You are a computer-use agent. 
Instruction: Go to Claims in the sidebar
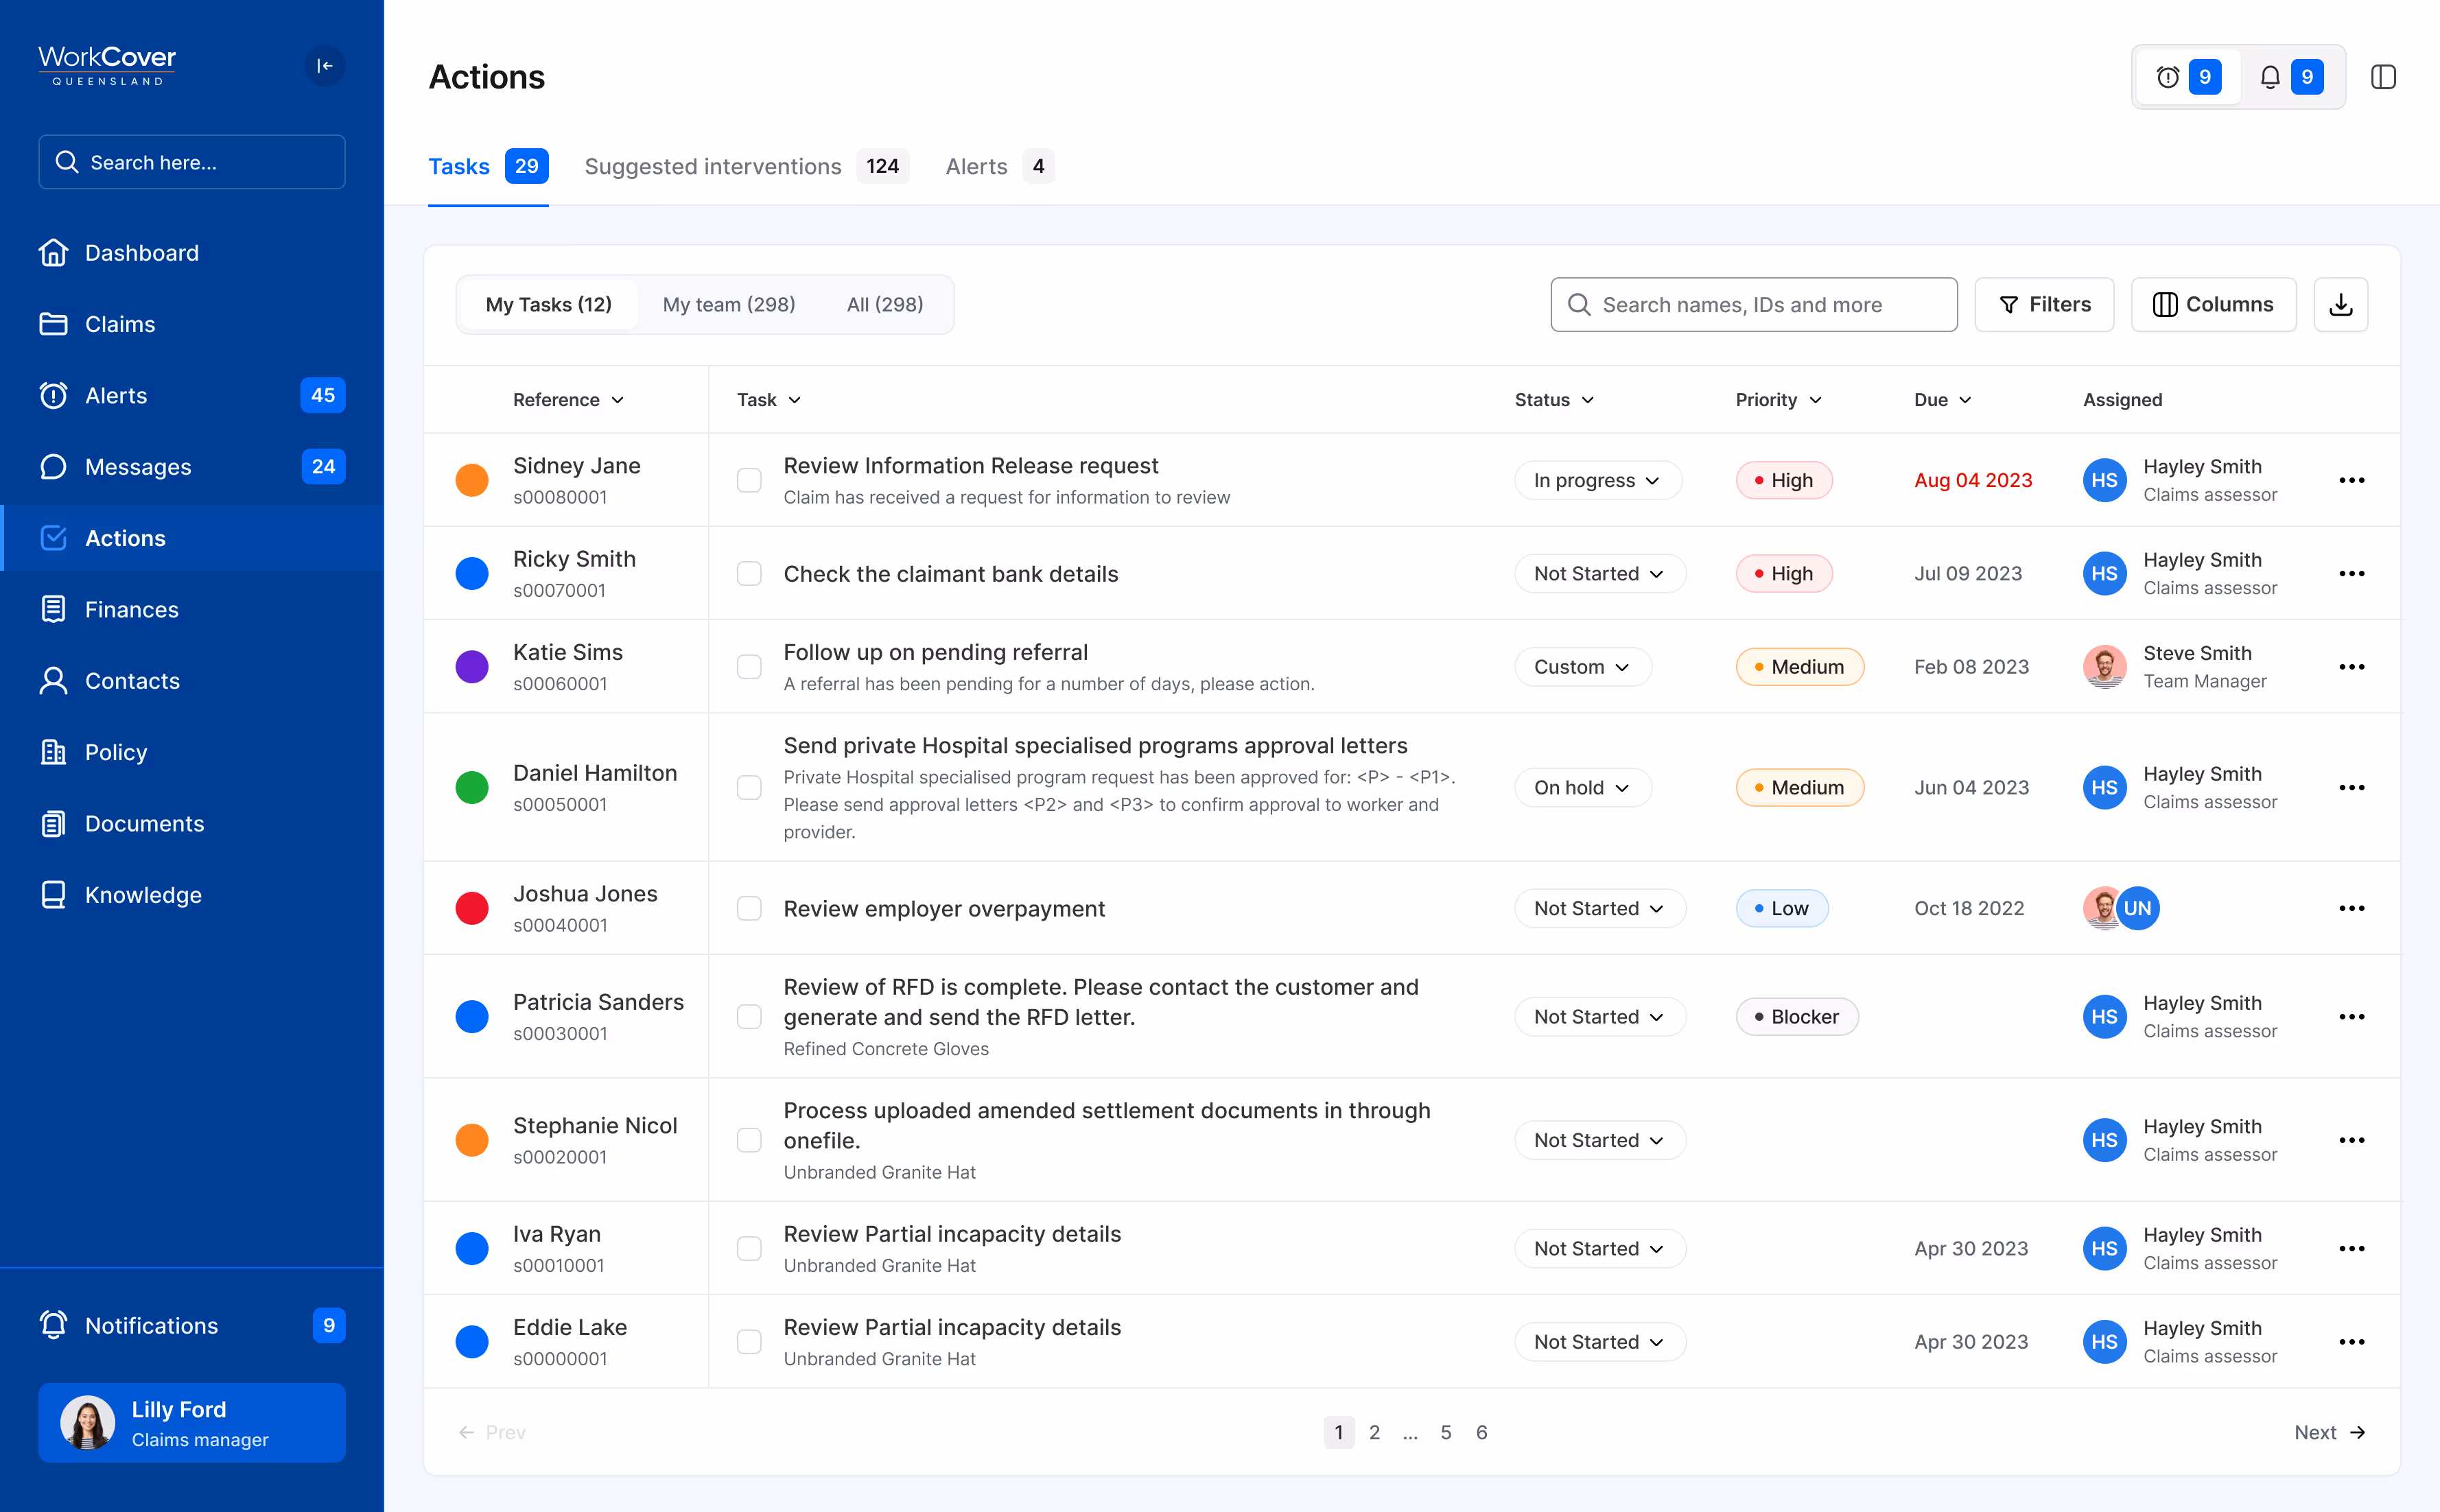(x=97, y=324)
